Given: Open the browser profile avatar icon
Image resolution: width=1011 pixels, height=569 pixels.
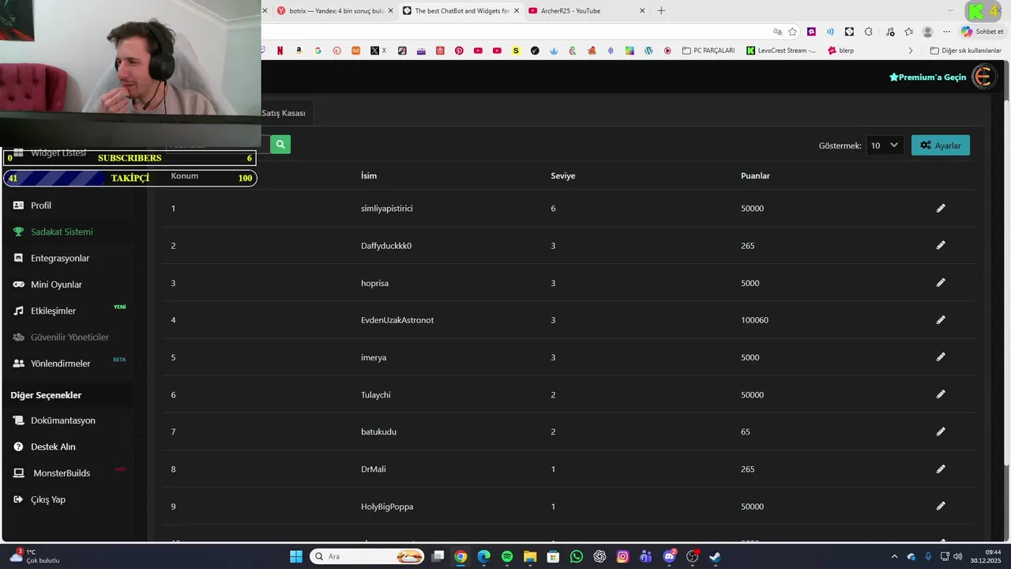Looking at the screenshot, I should pos(928,32).
